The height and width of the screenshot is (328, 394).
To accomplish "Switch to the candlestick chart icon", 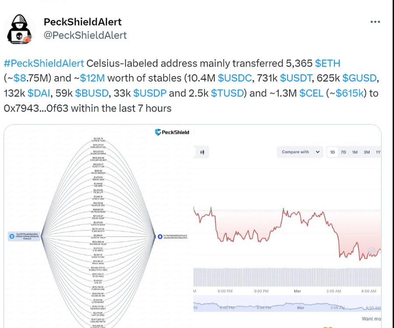I will [x=202, y=152].
